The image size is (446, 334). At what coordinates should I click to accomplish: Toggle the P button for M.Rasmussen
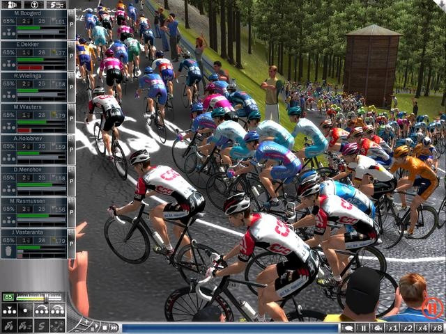point(71,212)
